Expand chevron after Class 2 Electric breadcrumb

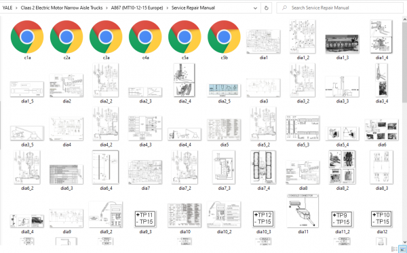[x=106, y=8]
